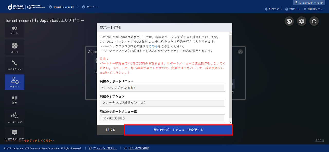Open the ポート sidebar icon
This screenshot has height=152, width=329.
[x=14, y=30]
